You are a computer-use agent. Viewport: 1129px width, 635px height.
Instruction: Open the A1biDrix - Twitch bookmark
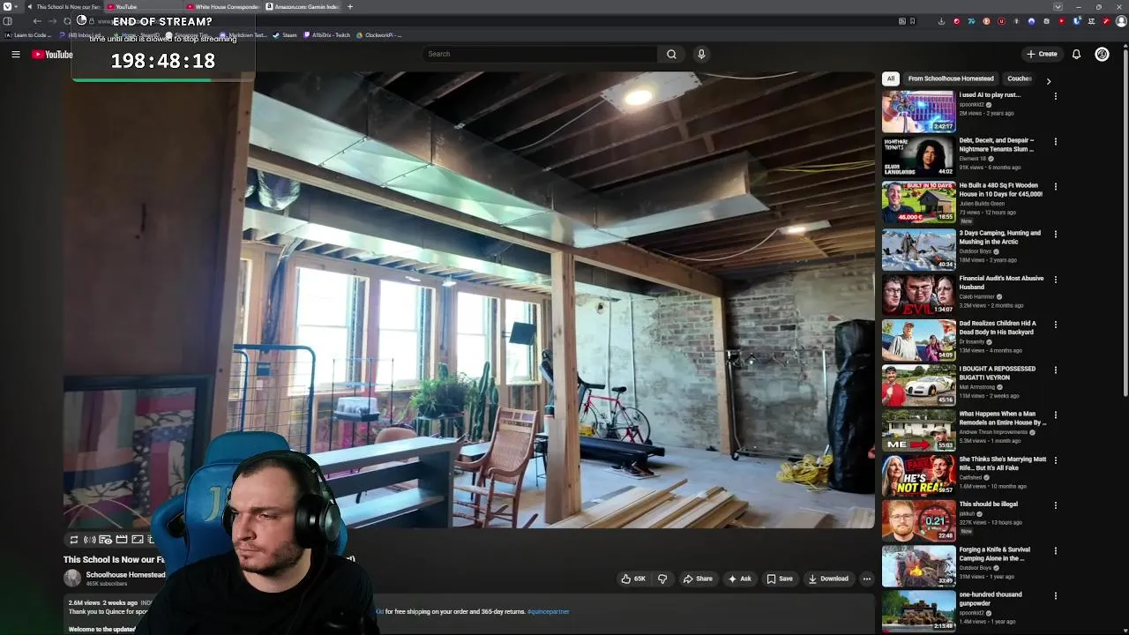[x=327, y=35]
